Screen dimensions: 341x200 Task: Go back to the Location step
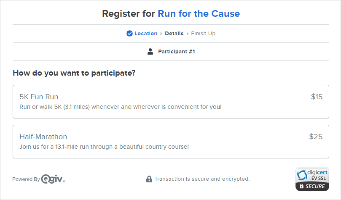coord(146,34)
